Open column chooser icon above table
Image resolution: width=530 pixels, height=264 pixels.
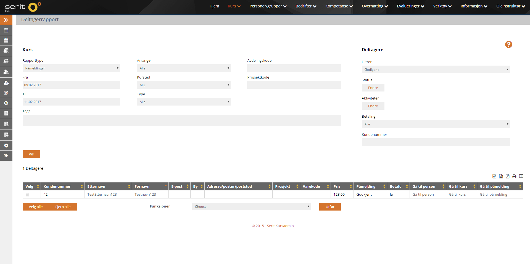(x=521, y=176)
